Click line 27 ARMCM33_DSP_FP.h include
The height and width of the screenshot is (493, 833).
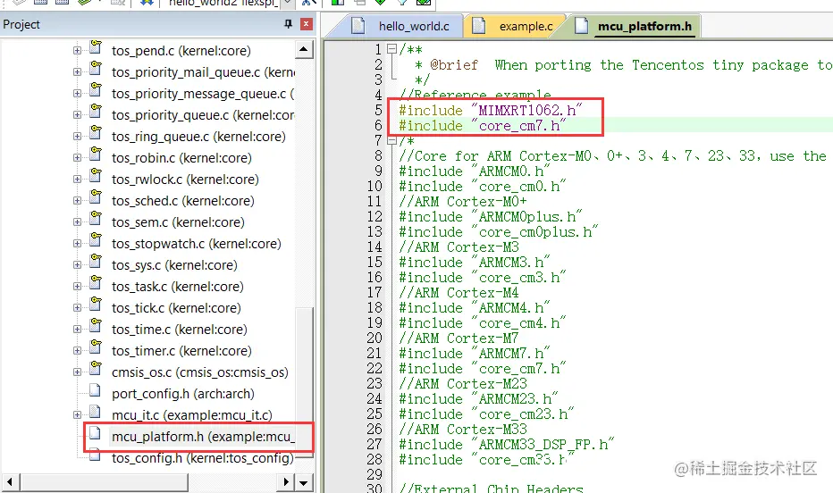(506, 445)
